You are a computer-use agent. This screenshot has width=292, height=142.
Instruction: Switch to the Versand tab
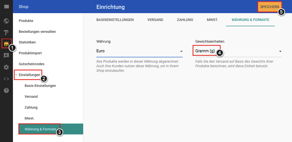coord(155,20)
